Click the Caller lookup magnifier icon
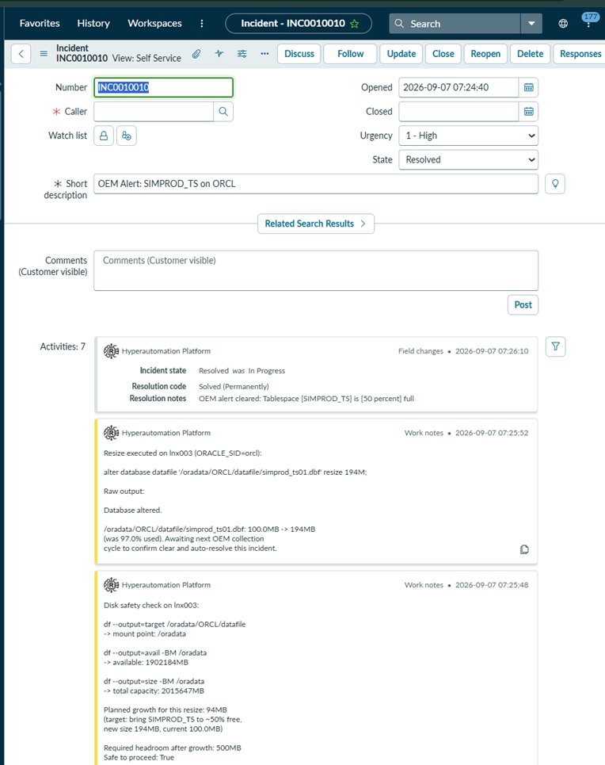Viewport: 605px width, 765px height. pyautogui.click(x=223, y=112)
